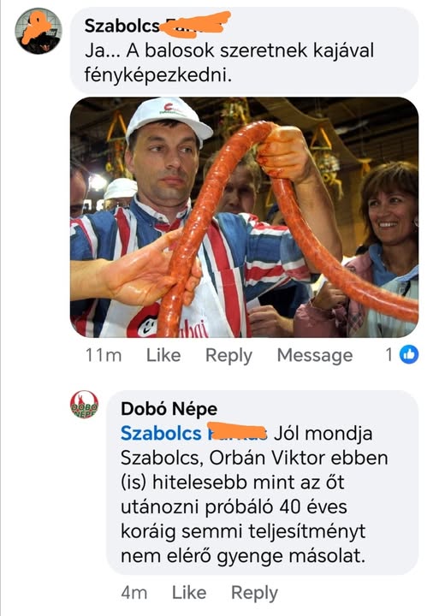Like the Dobó Népe reply
The height and width of the screenshot is (616, 433).
tap(189, 593)
